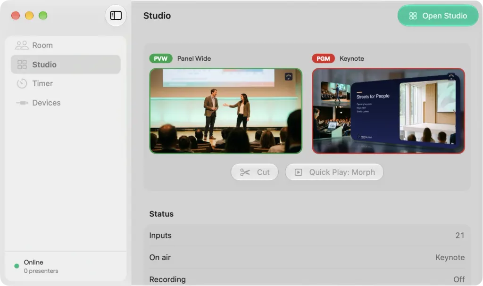Click the Open Studio button

(x=438, y=16)
